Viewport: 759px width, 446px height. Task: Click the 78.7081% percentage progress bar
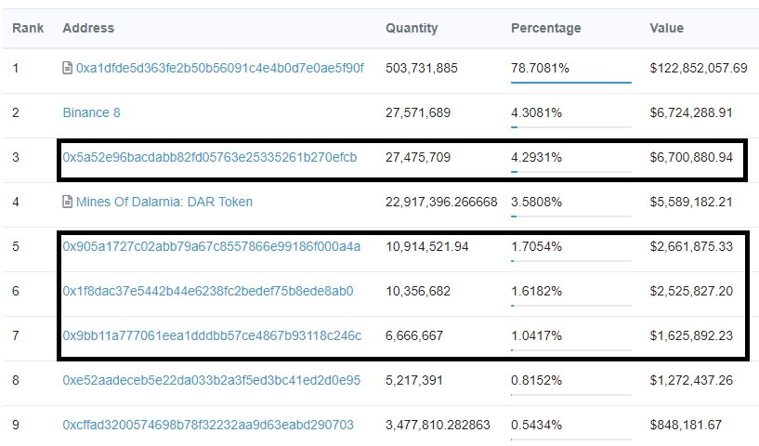click(x=570, y=83)
